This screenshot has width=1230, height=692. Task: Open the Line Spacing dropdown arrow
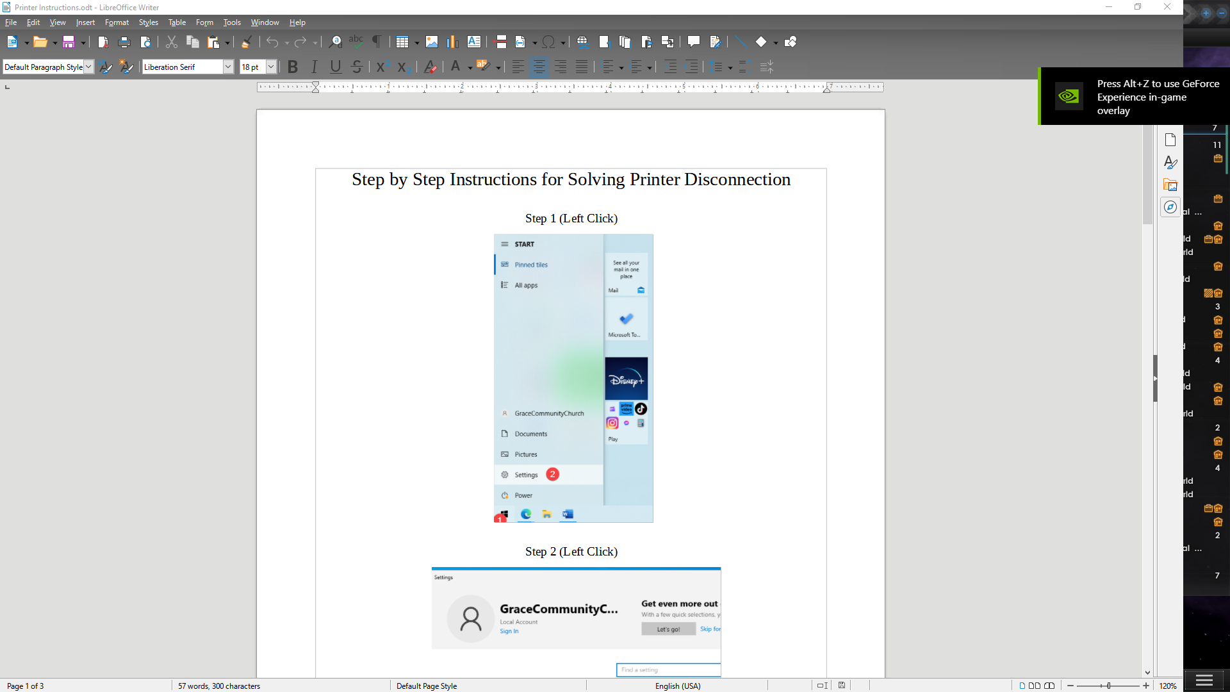[730, 67]
